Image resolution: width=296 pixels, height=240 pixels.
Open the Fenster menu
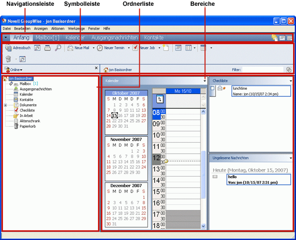coord(94,29)
